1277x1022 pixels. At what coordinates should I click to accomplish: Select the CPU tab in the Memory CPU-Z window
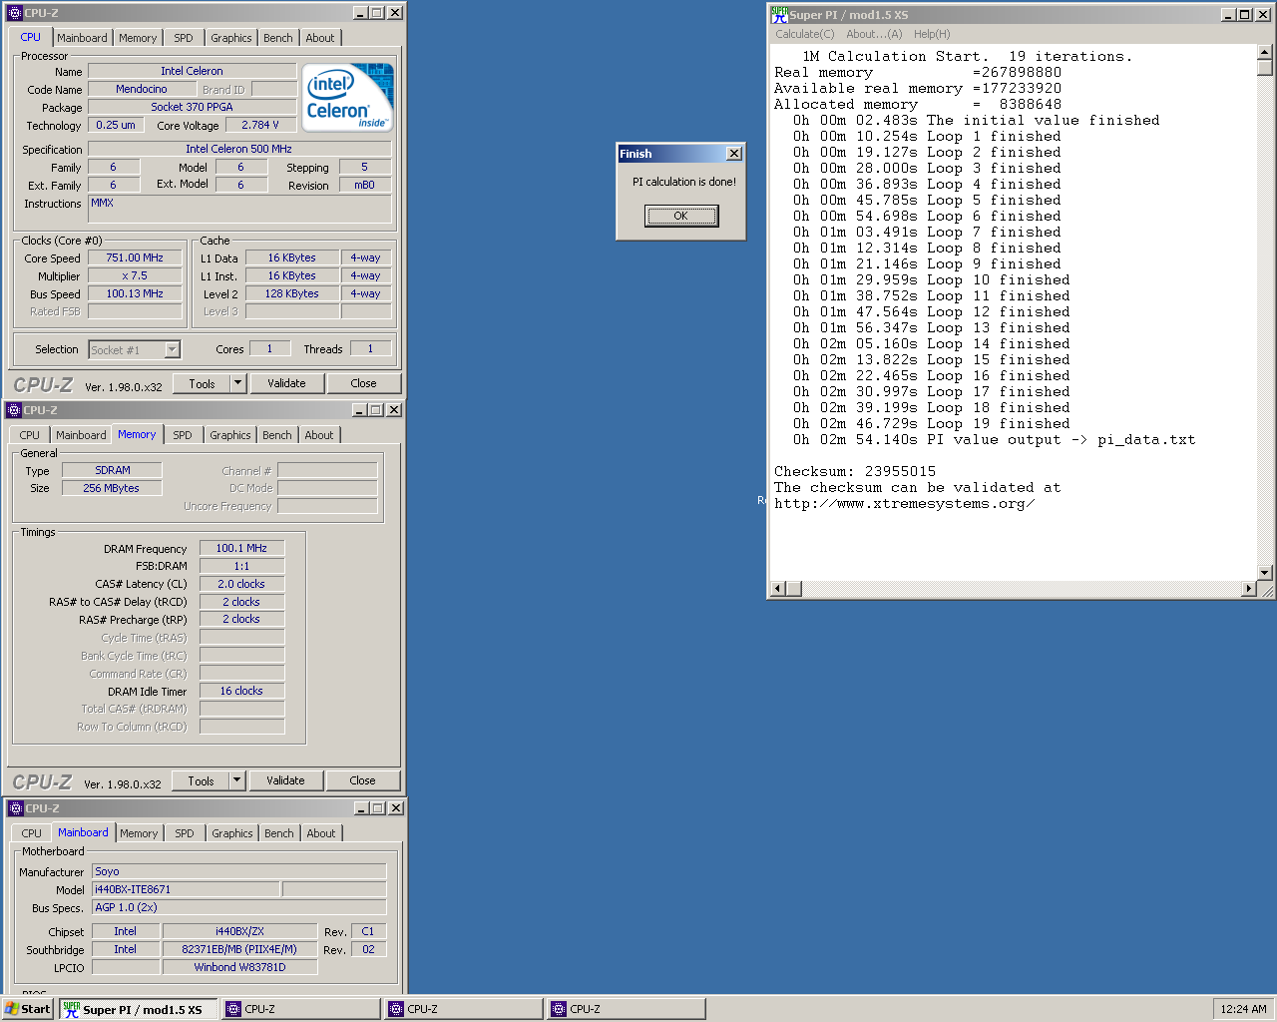coord(30,435)
